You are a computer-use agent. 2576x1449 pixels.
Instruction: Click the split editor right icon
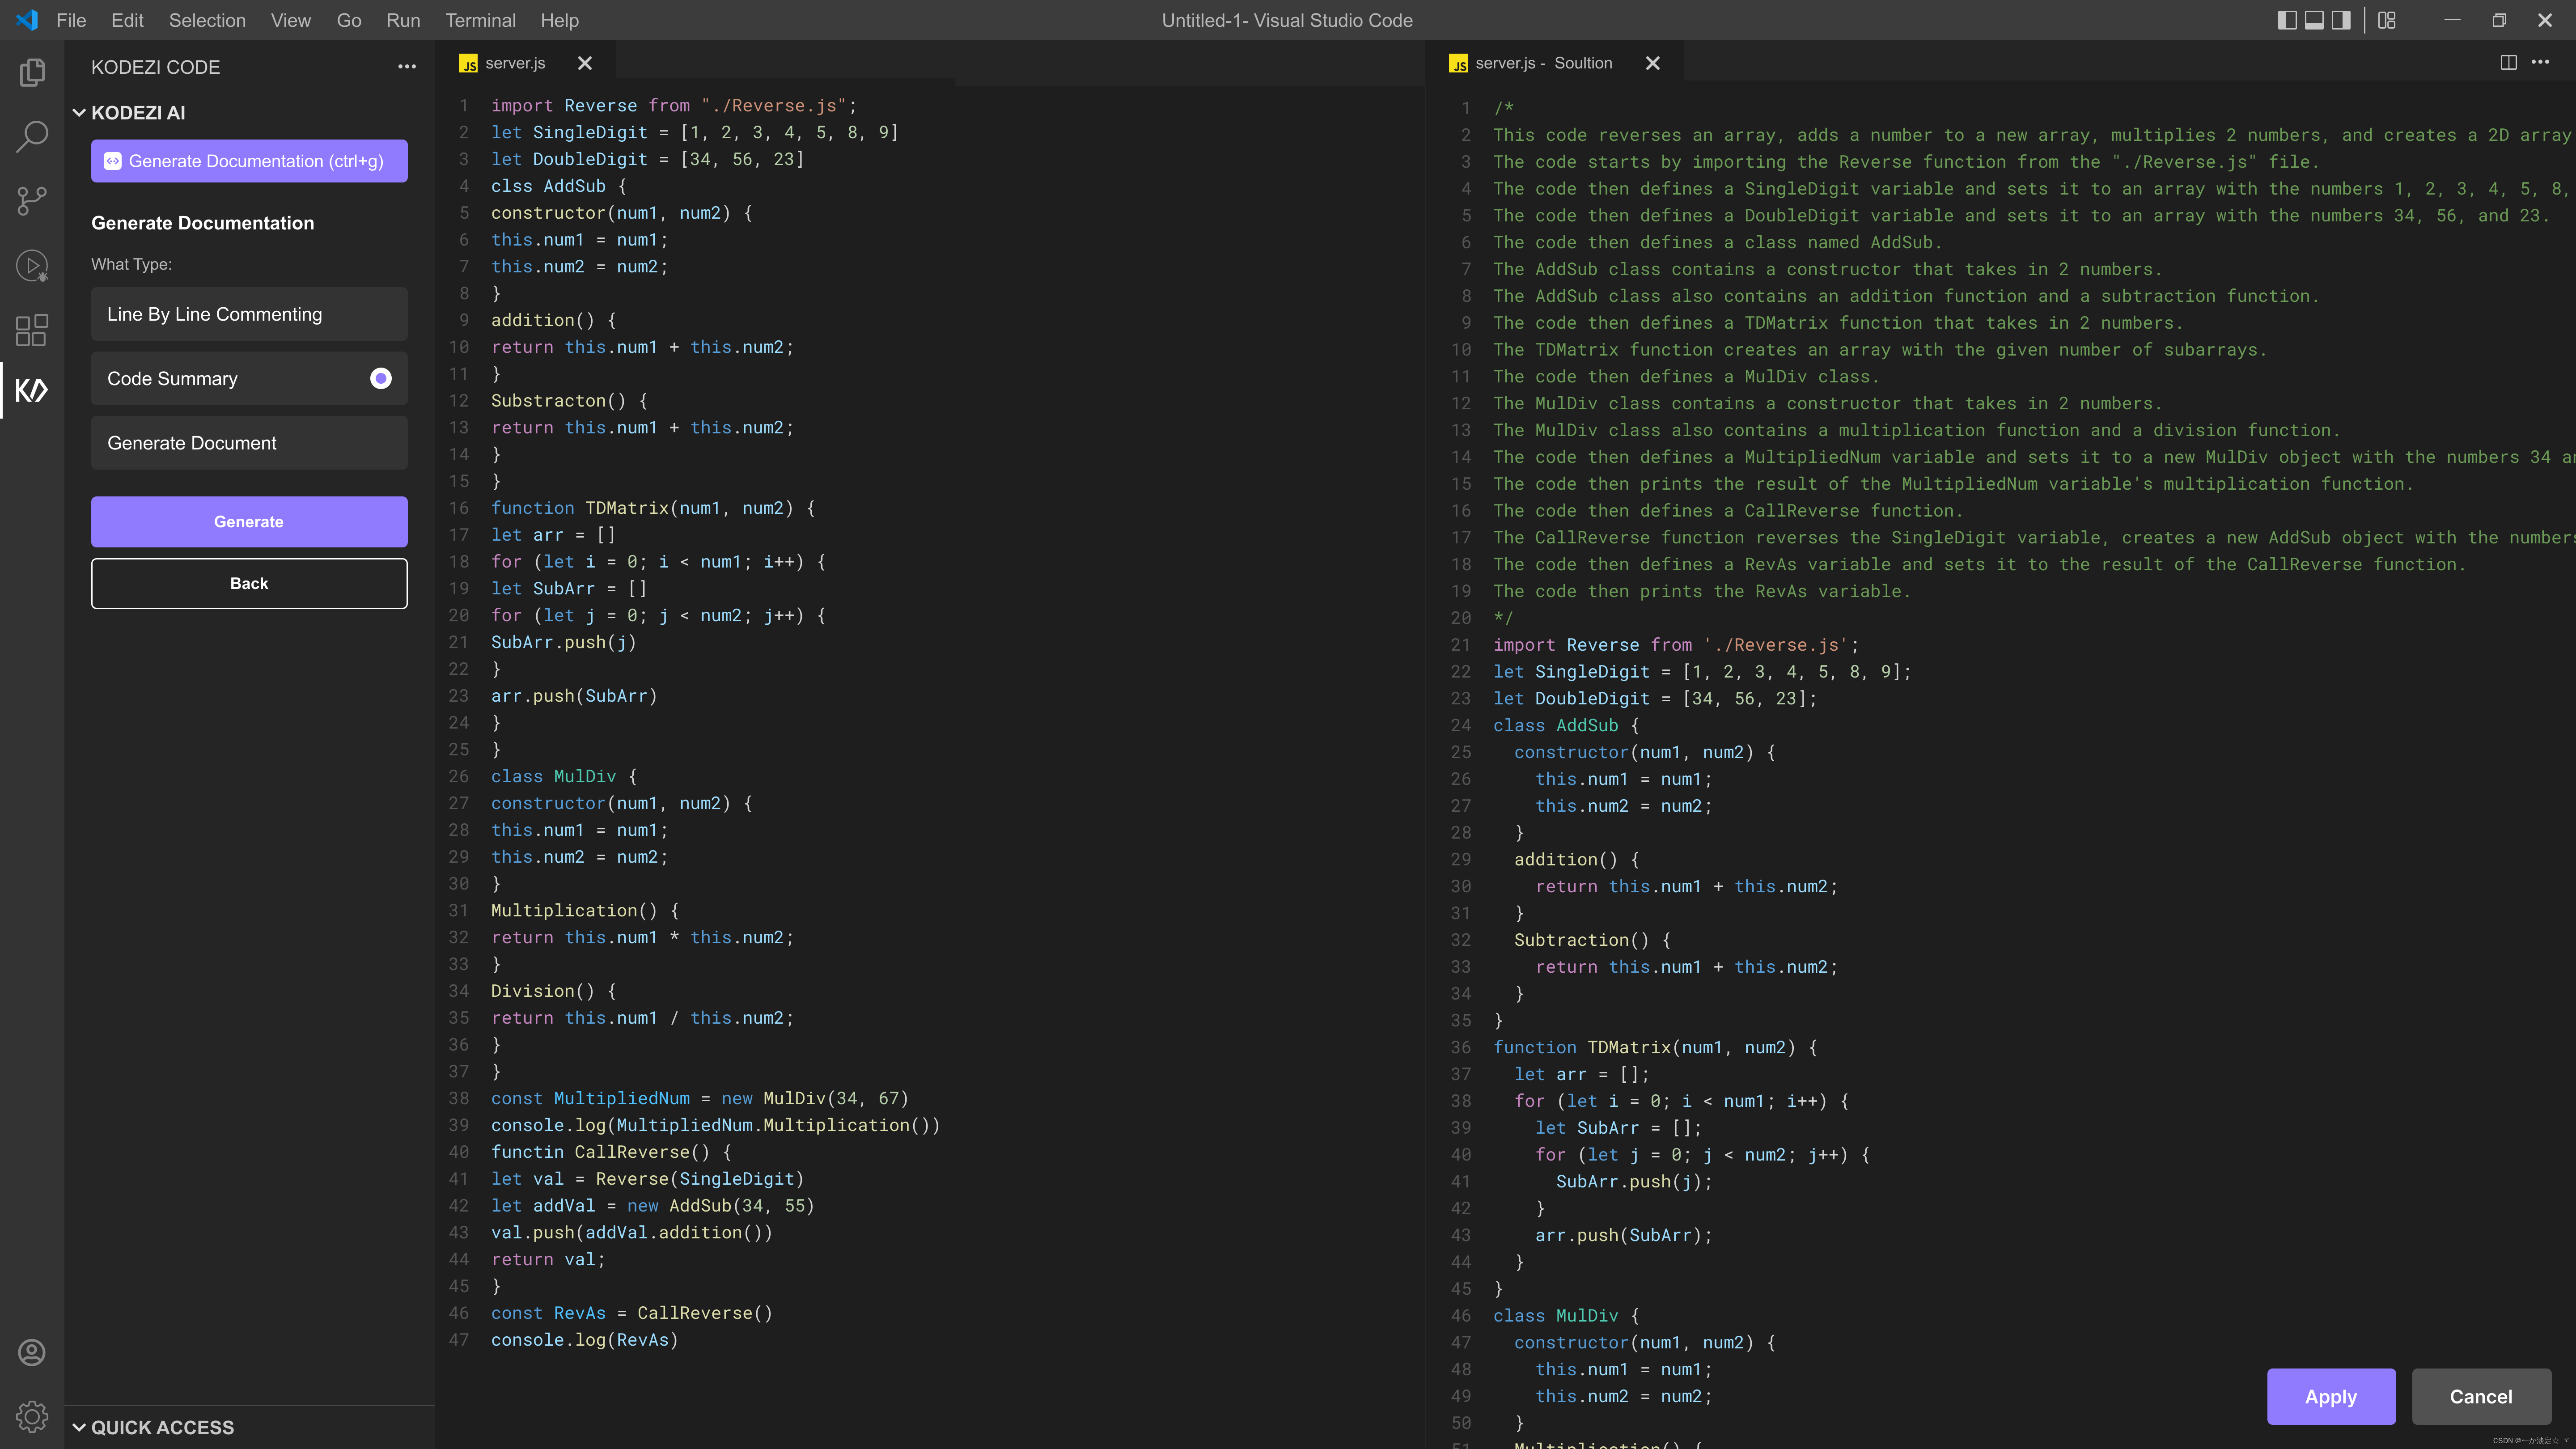point(2509,63)
